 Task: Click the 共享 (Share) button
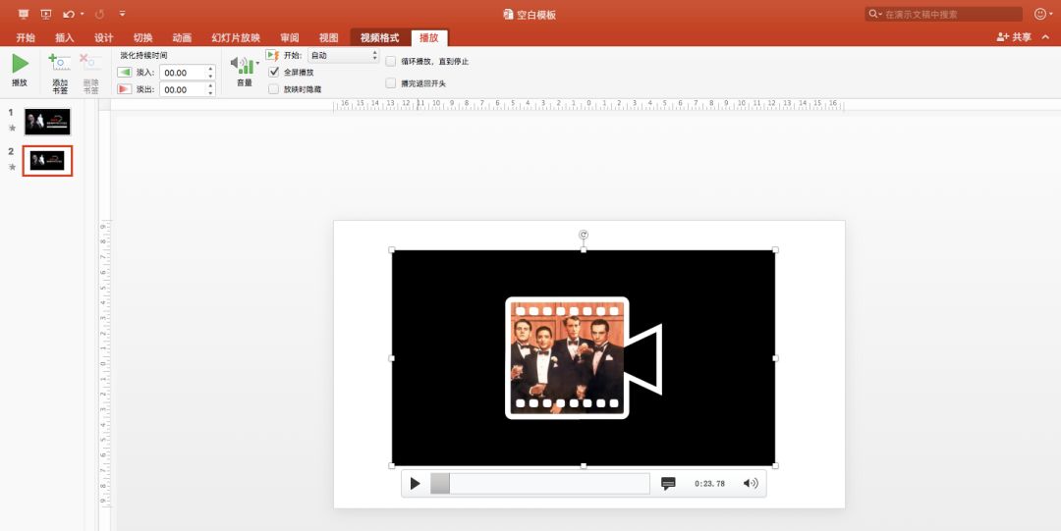1014,37
